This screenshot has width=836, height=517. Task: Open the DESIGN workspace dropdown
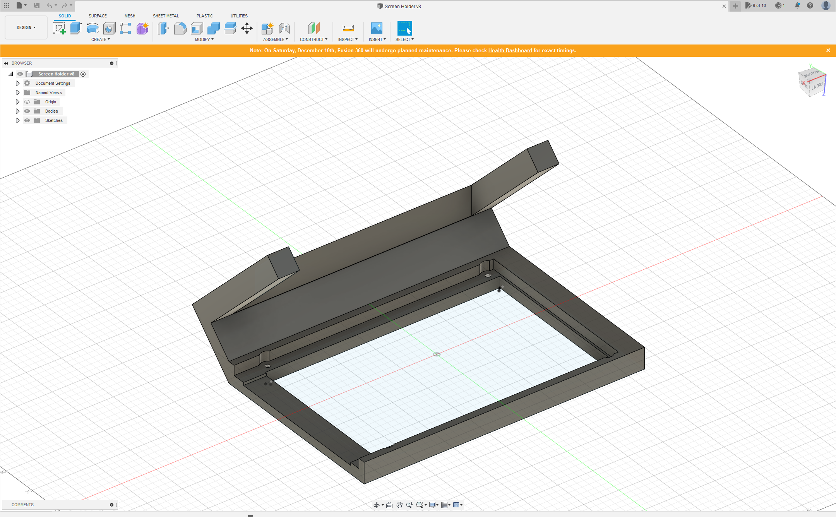tap(26, 27)
